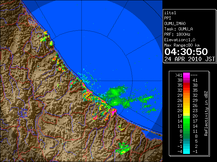Click the 'Reflectivity in dBZ' axis label

click(x=206, y=113)
